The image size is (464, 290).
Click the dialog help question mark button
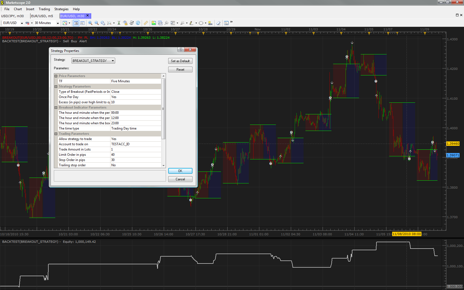181,49
